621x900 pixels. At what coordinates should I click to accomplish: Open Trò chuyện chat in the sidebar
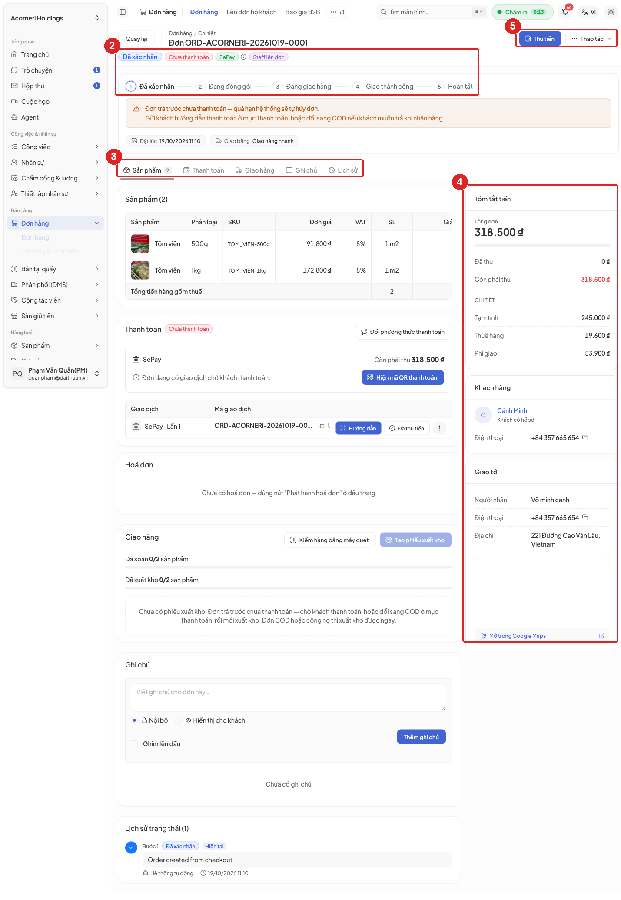pos(56,70)
